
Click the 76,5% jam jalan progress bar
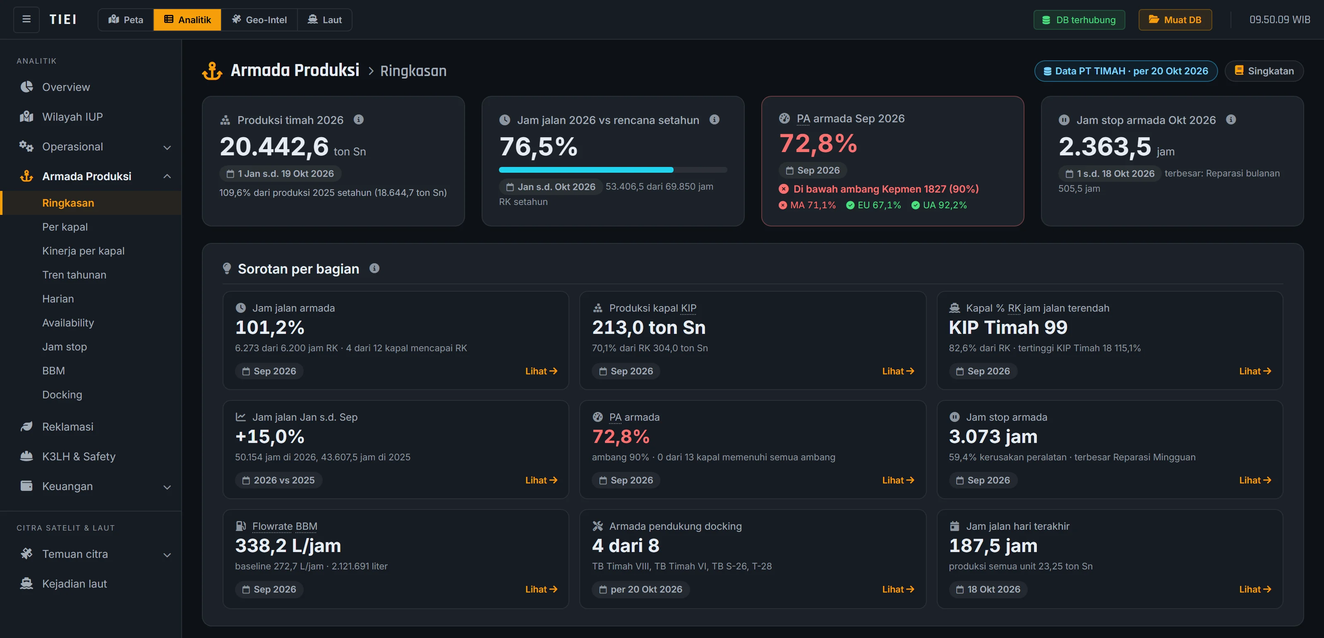point(613,169)
